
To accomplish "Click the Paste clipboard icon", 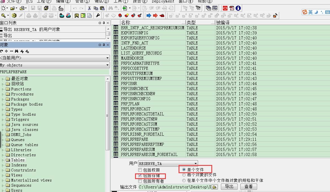I will [x=102, y=8].
